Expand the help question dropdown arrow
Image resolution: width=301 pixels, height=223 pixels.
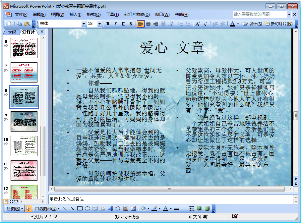tap(289, 14)
